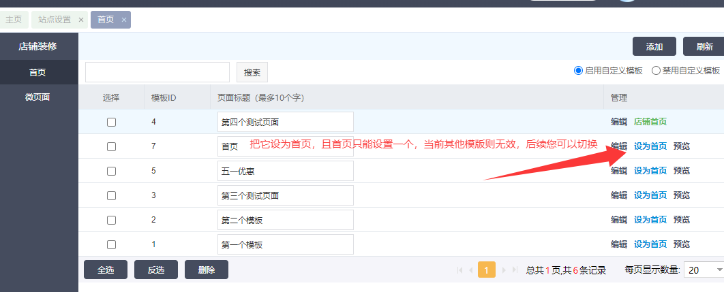Open the 每页显示数量 dropdown

click(704, 270)
